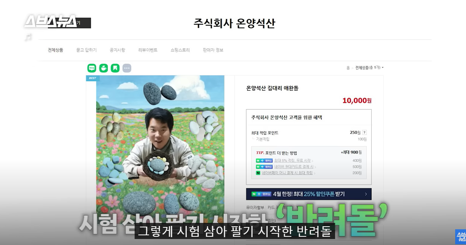The width and height of the screenshot is (466, 245).
Task: Go to the 리뷰이벤트 tab
Action: point(148,50)
